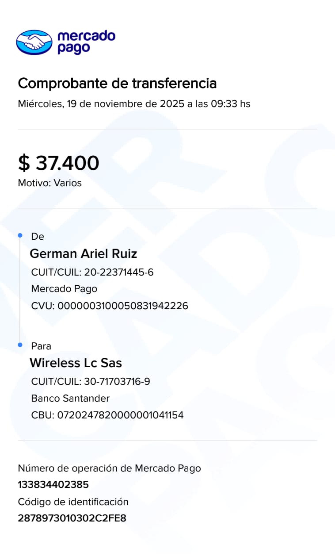Click the Banco Santander label

[70, 398]
